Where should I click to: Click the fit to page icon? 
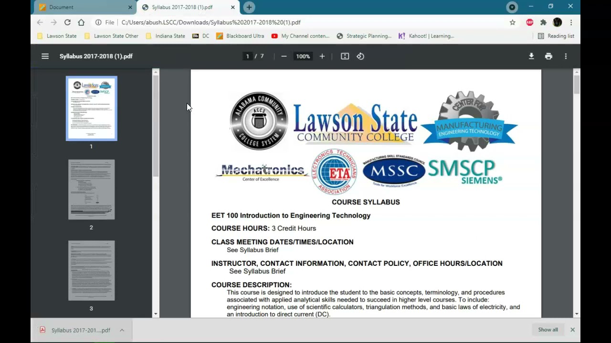[x=345, y=56]
